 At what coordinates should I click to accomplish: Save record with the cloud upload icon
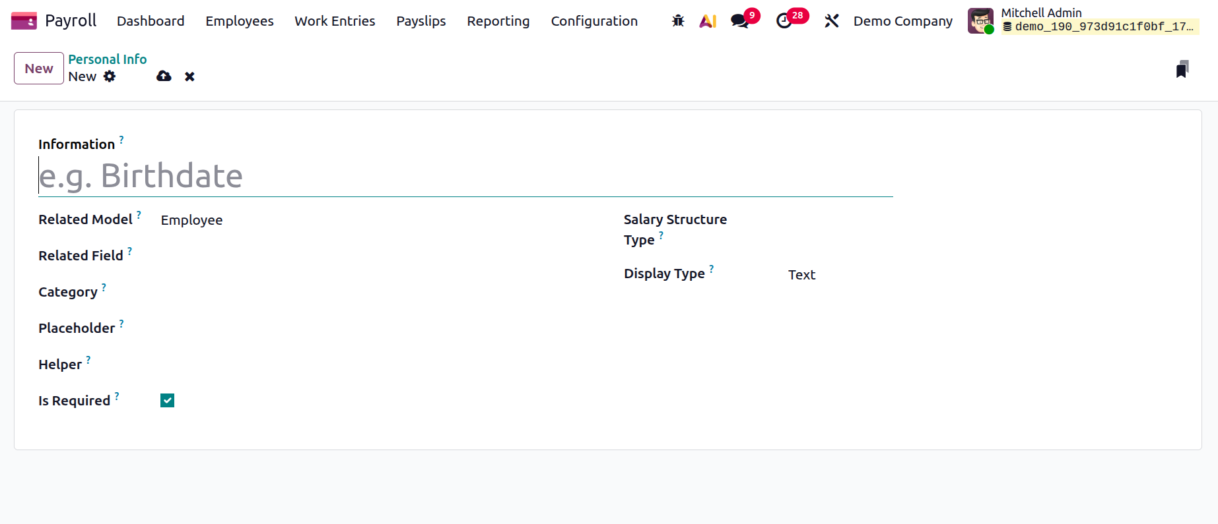coord(164,76)
